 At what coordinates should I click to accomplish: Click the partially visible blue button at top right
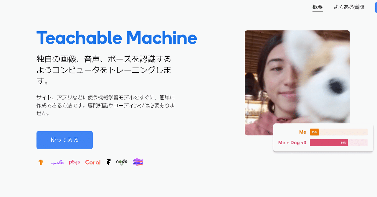point(376,7)
